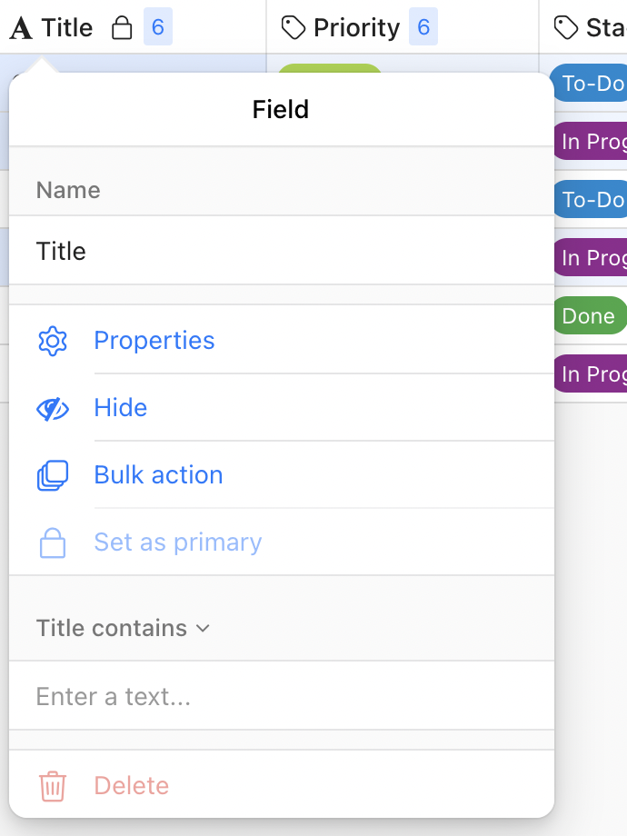This screenshot has height=836, width=627.
Task: Click the eye icon next to Hide
Action: coord(54,407)
